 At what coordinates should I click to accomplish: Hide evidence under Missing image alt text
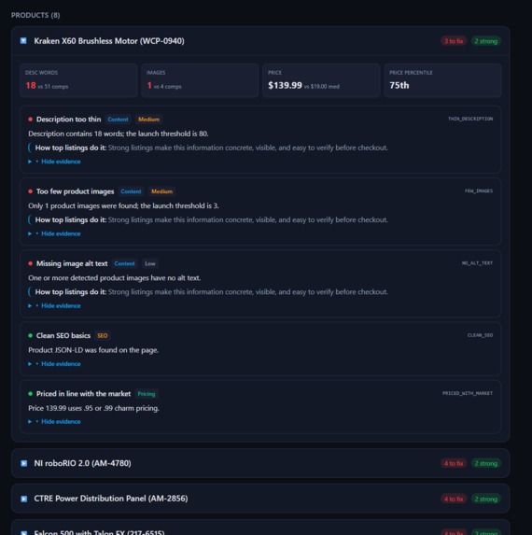click(x=61, y=305)
